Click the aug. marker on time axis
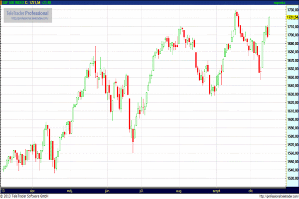Screen dimensions: 299x199 point(180,191)
